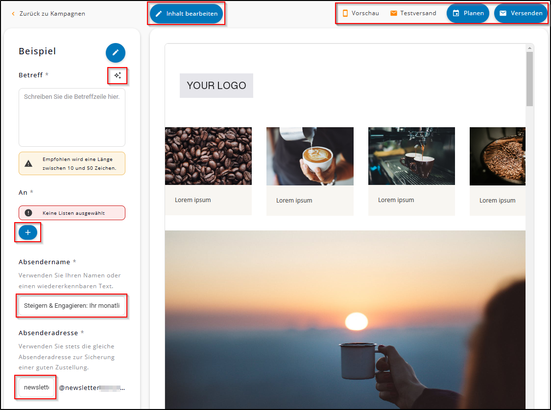The height and width of the screenshot is (410, 551).
Task: Click the YOUR LOGO placeholder
Action: (x=216, y=86)
